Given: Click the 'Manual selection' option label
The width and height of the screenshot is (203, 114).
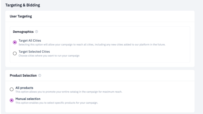Looking at the screenshot, I should pyautogui.click(x=28, y=99).
